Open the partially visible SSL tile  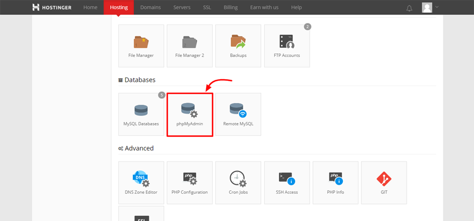(141, 214)
